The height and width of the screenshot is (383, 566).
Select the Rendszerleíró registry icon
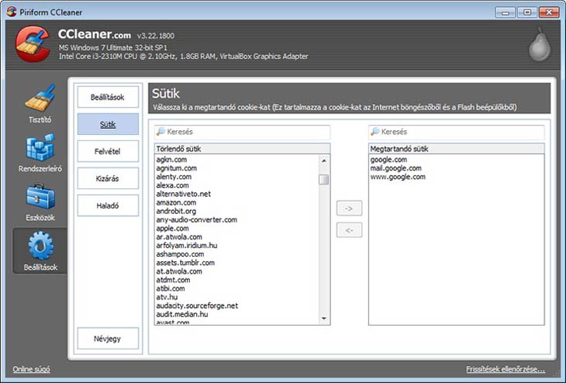click(x=40, y=148)
